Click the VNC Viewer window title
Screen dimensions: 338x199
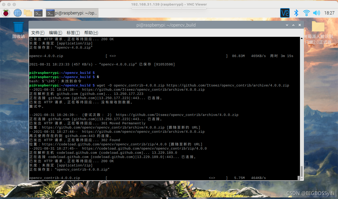[x=169, y=4]
